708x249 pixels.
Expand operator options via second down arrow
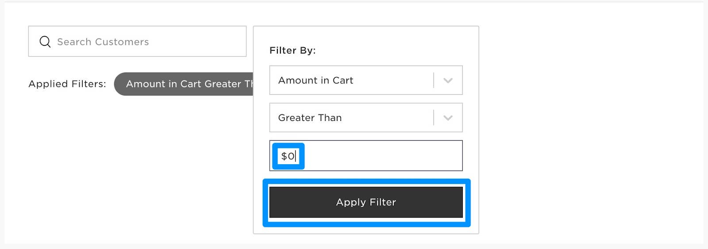click(448, 118)
